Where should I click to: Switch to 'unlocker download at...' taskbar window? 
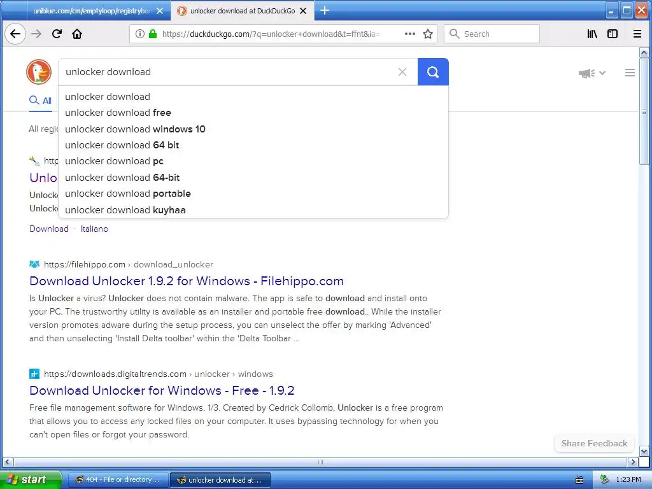pos(220,480)
